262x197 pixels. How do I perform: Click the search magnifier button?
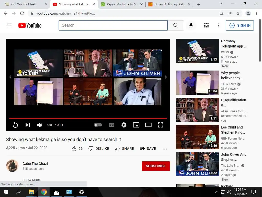click(x=176, y=25)
